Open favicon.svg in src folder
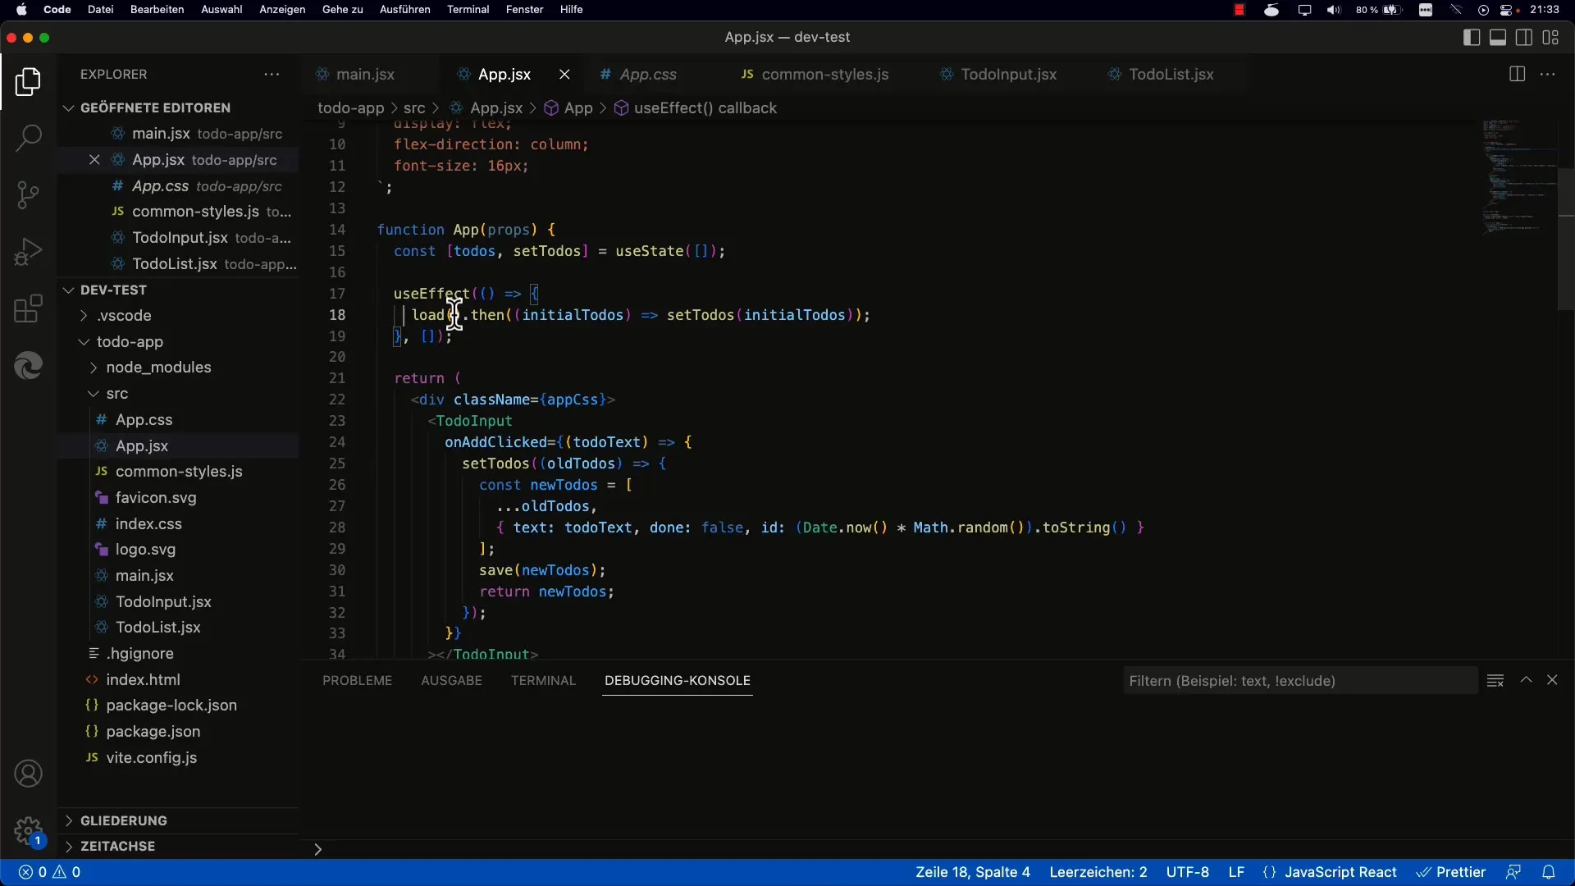Viewport: 1575px width, 886px height. point(155,497)
